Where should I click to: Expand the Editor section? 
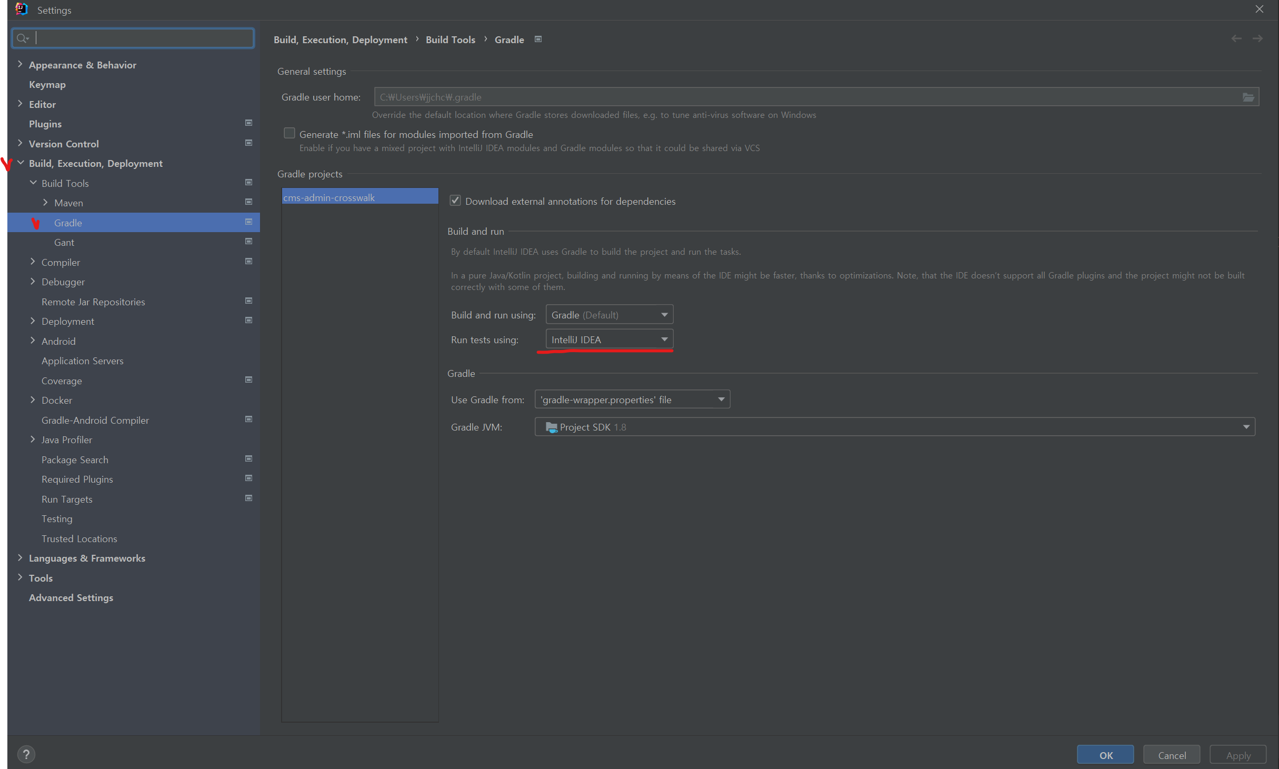tap(20, 104)
